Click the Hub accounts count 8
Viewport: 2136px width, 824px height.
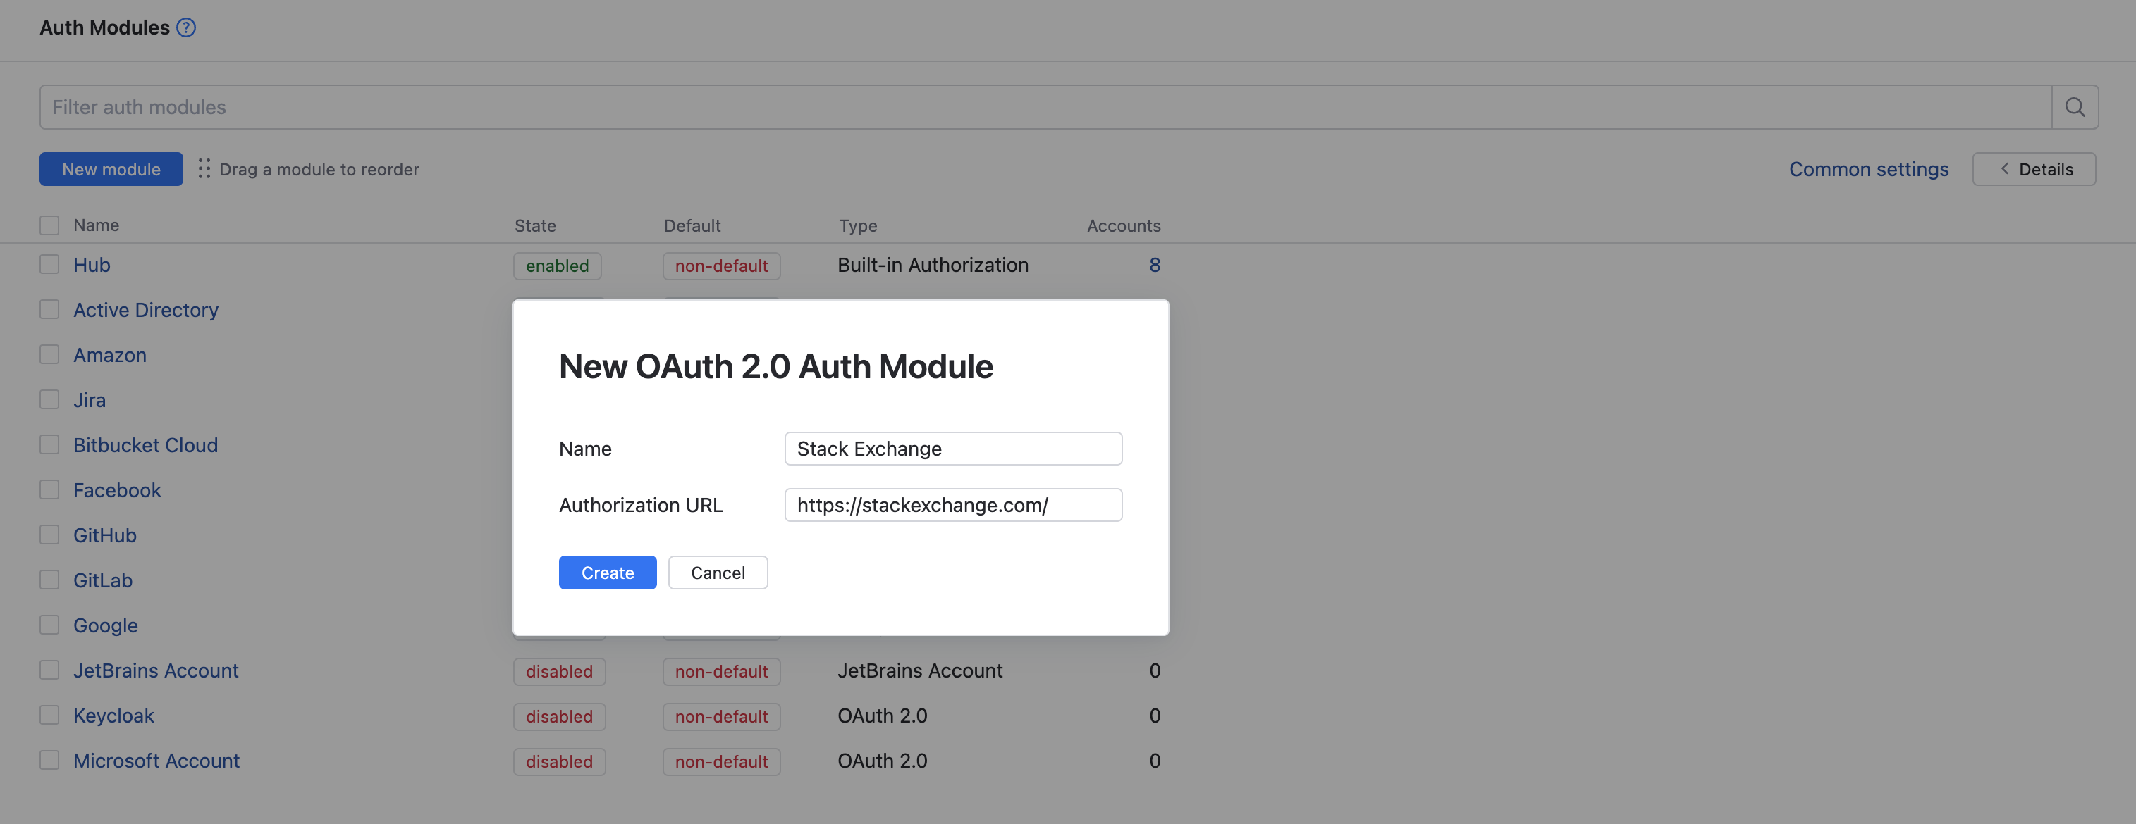(x=1154, y=265)
